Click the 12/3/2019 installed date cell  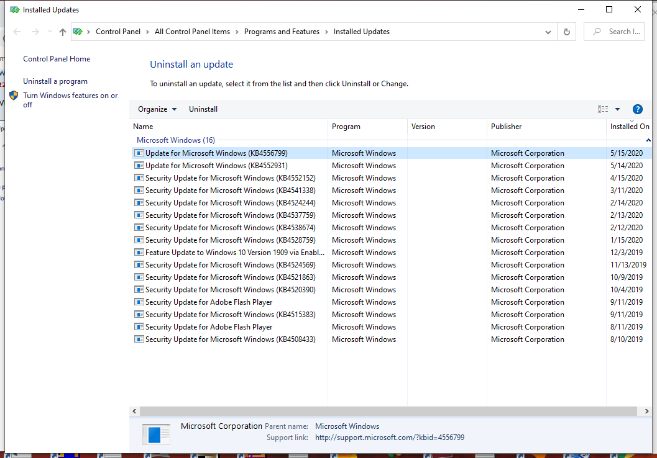coord(627,252)
